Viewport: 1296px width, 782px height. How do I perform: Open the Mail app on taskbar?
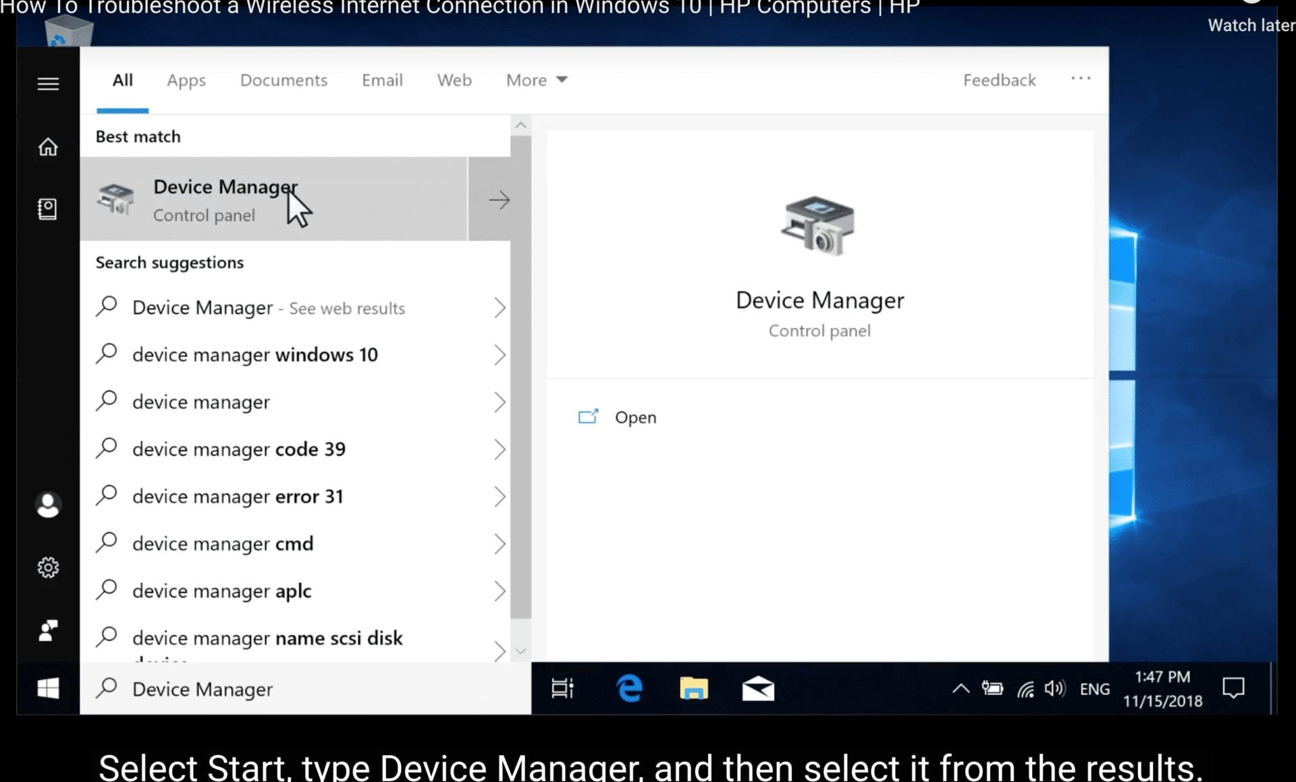(x=758, y=688)
